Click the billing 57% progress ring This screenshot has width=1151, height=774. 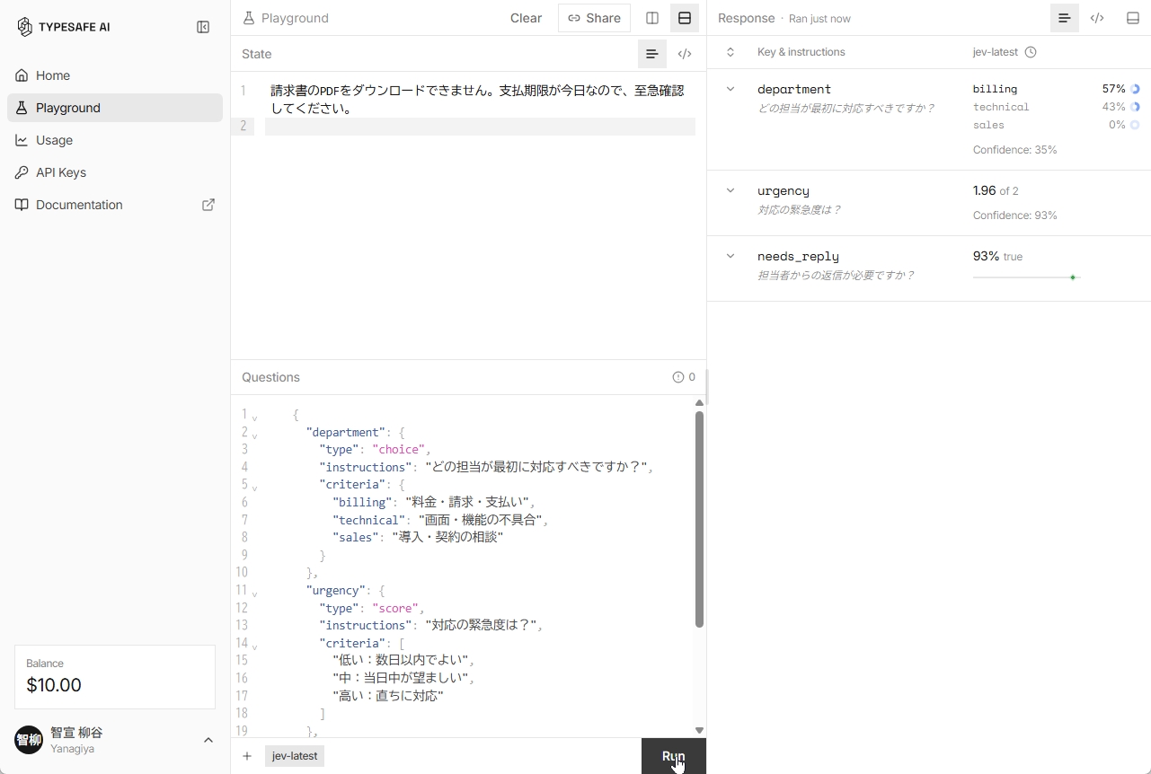(x=1135, y=89)
